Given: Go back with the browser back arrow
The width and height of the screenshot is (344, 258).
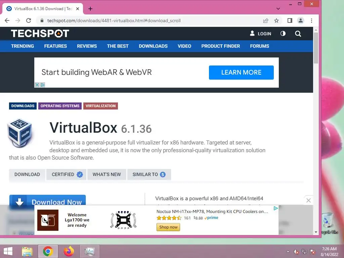Looking at the screenshot, I should point(7,20).
